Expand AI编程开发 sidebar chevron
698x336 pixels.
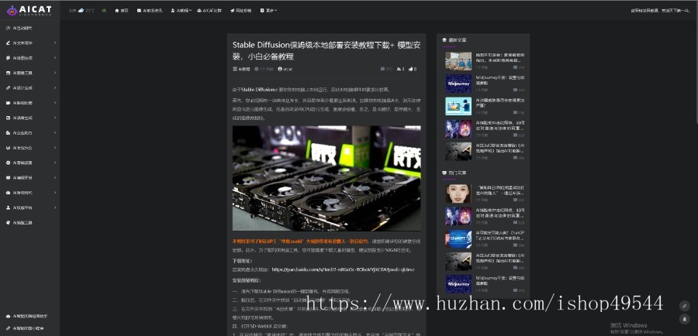(x=55, y=178)
